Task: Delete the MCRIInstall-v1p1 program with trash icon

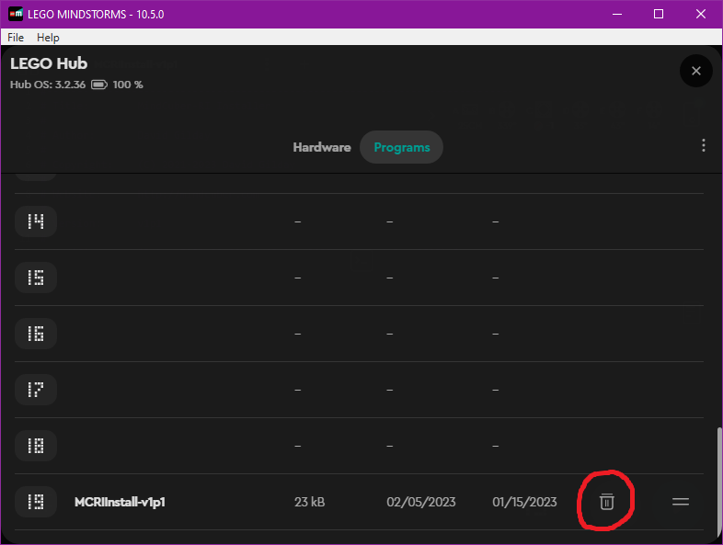Action: point(606,501)
